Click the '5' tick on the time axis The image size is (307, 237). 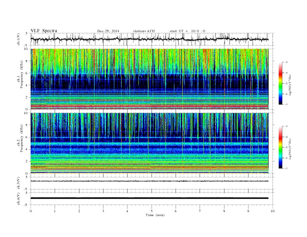coord(152,211)
